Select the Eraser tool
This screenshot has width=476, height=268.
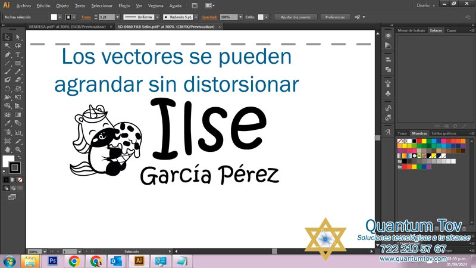tap(18, 80)
